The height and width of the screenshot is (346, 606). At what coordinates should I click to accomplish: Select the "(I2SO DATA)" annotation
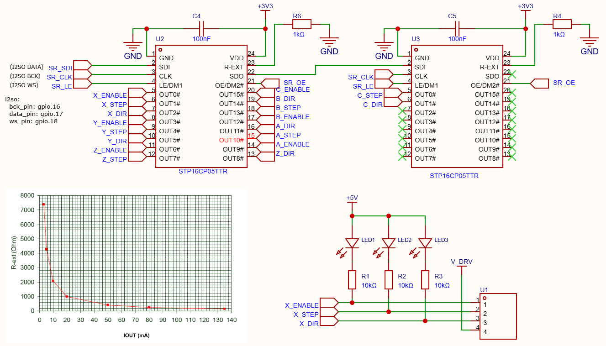pos(26,67)
